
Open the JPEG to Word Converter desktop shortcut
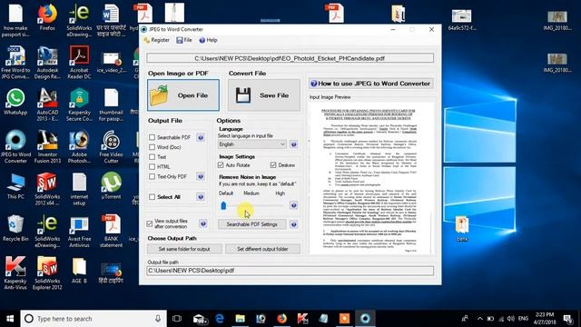(x=15, y=147)
